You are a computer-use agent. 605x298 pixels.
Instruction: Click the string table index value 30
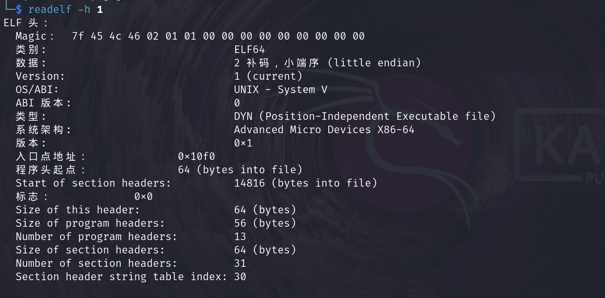240,277
